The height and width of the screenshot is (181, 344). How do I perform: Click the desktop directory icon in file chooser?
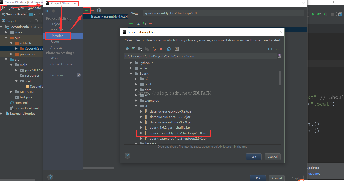[134, 49]
